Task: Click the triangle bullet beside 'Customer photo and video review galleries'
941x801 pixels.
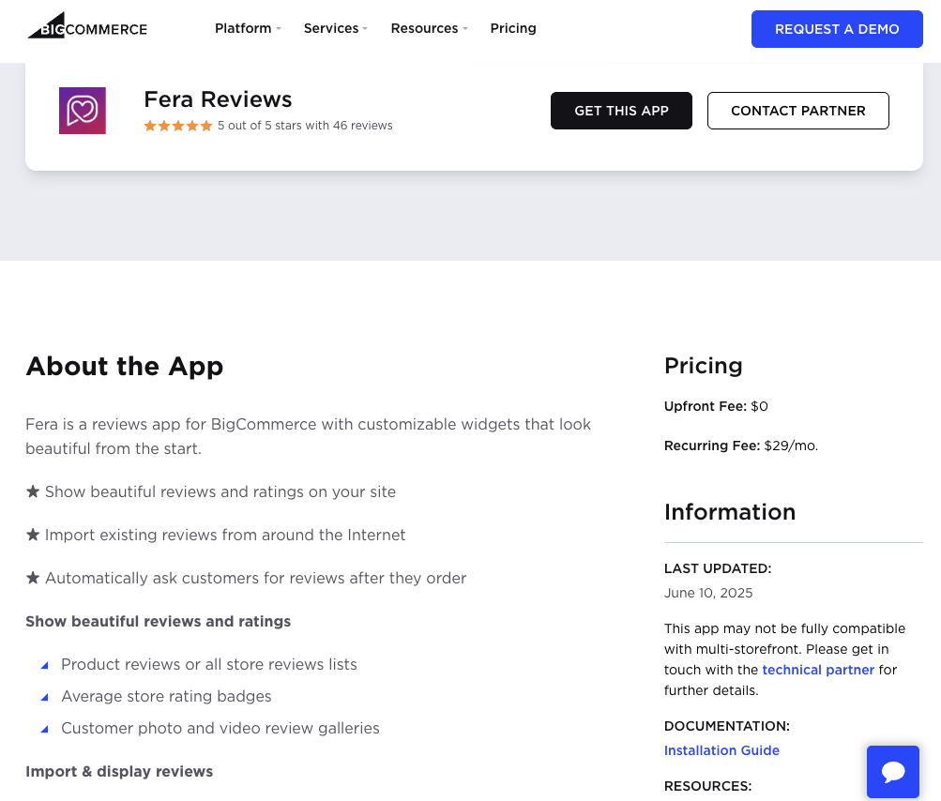Action: 44,729
